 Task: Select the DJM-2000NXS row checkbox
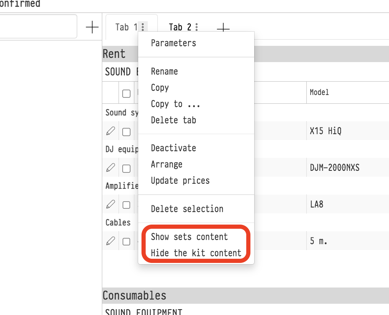126,168
